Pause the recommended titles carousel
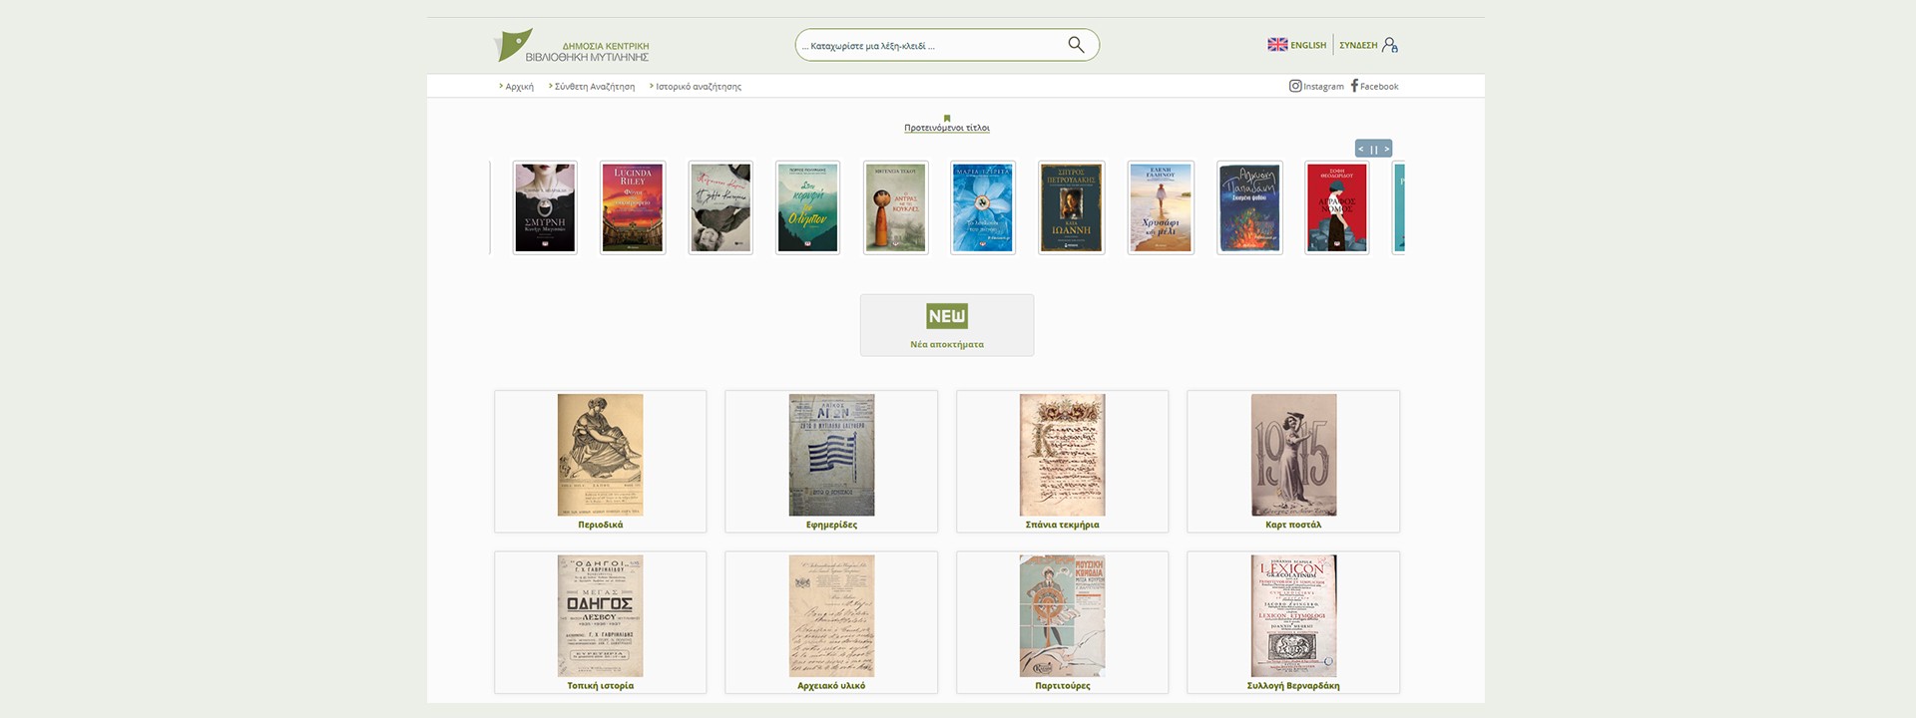This screenshot has width=1916, height=718. click(1373, 150)
